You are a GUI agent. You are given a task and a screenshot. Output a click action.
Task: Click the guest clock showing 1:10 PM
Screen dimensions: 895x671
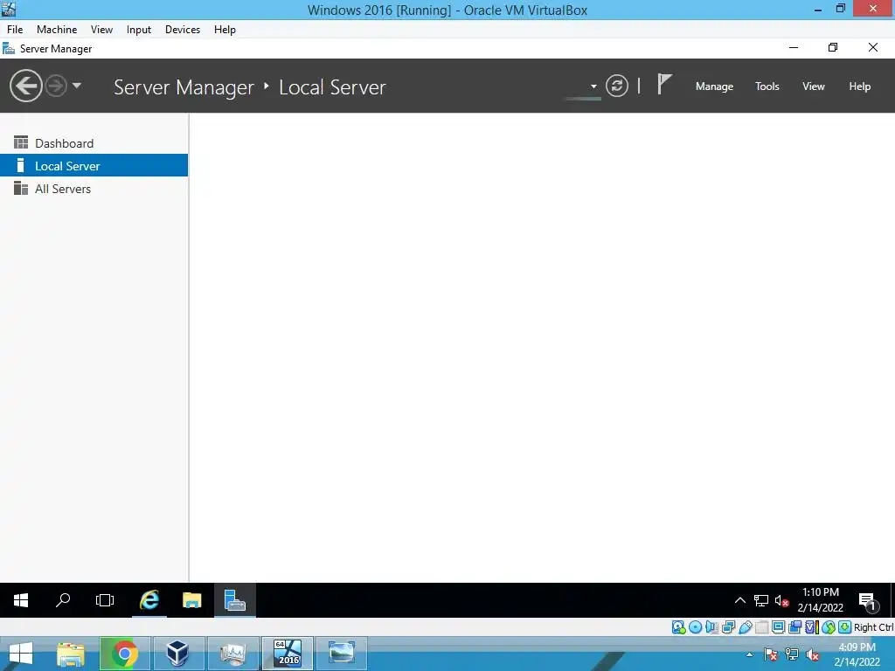[x=820, y=599]
